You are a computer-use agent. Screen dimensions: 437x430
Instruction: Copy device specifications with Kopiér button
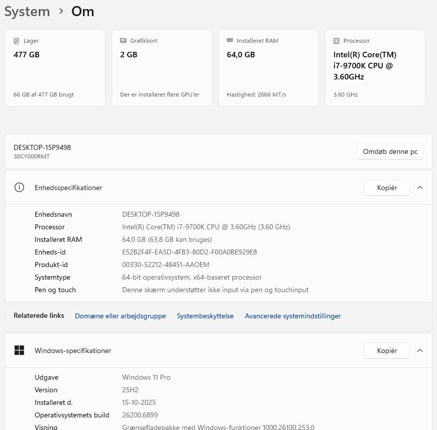tap(387, 188)
